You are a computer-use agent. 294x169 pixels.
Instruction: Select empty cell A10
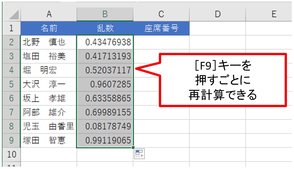pyautogui.click(x=49, y=155)
